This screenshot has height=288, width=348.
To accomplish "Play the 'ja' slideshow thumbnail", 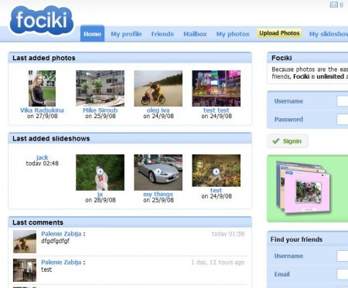I will coord(100,172).
